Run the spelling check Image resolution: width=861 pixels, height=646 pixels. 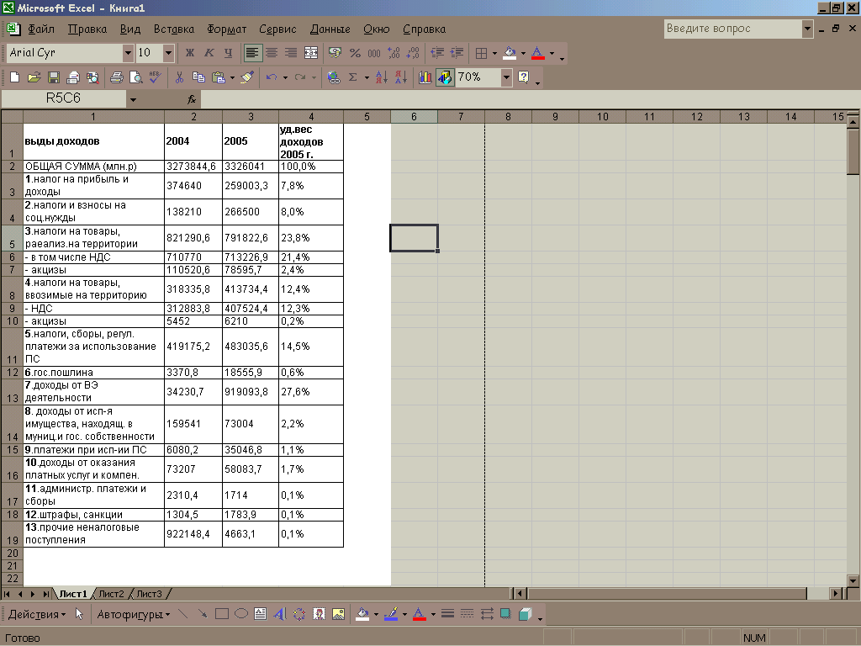(156, 77)
